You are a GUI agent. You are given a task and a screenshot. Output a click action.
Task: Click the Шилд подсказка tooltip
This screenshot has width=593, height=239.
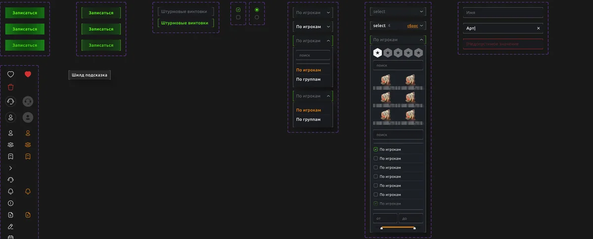click(89, 75)
